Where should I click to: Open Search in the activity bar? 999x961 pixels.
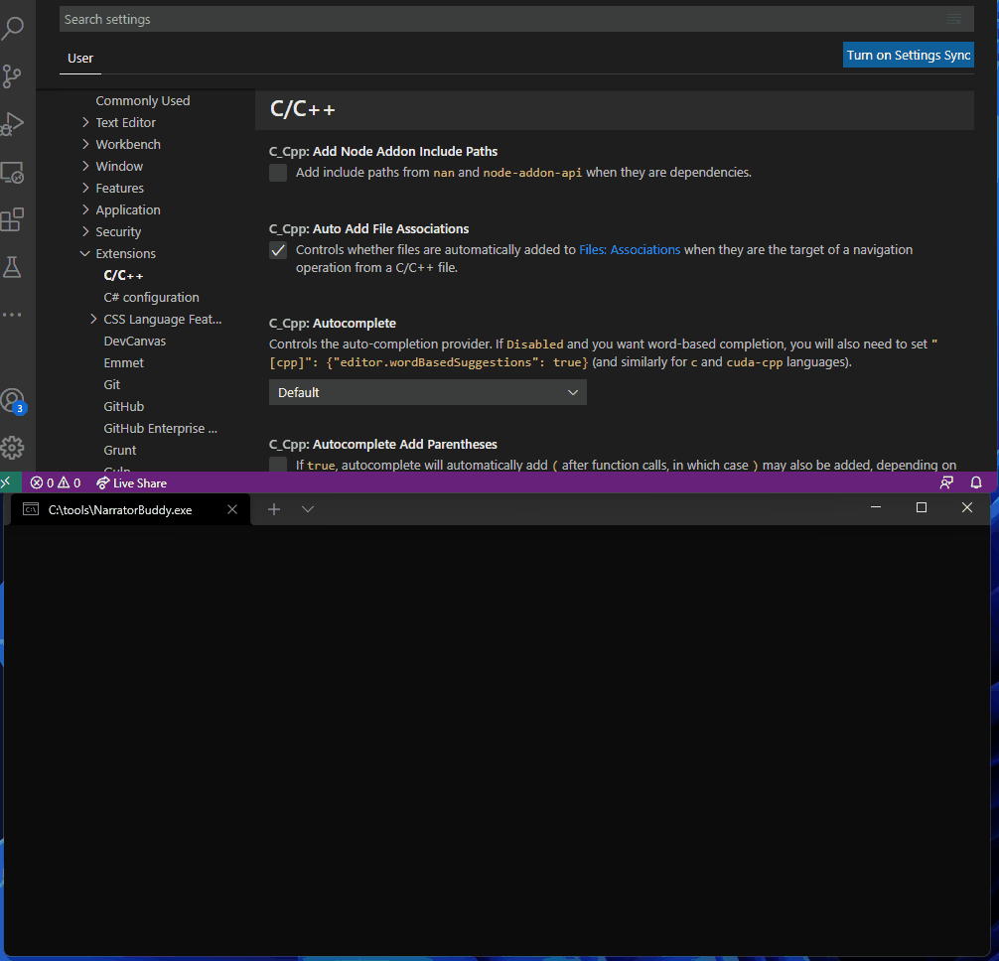pyautogui.click(x=13, y=27)
